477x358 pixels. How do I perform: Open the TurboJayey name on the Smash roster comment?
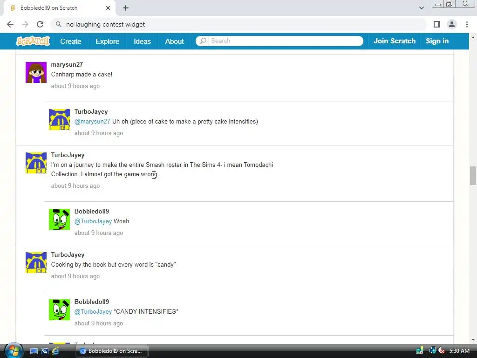(68, 155)
